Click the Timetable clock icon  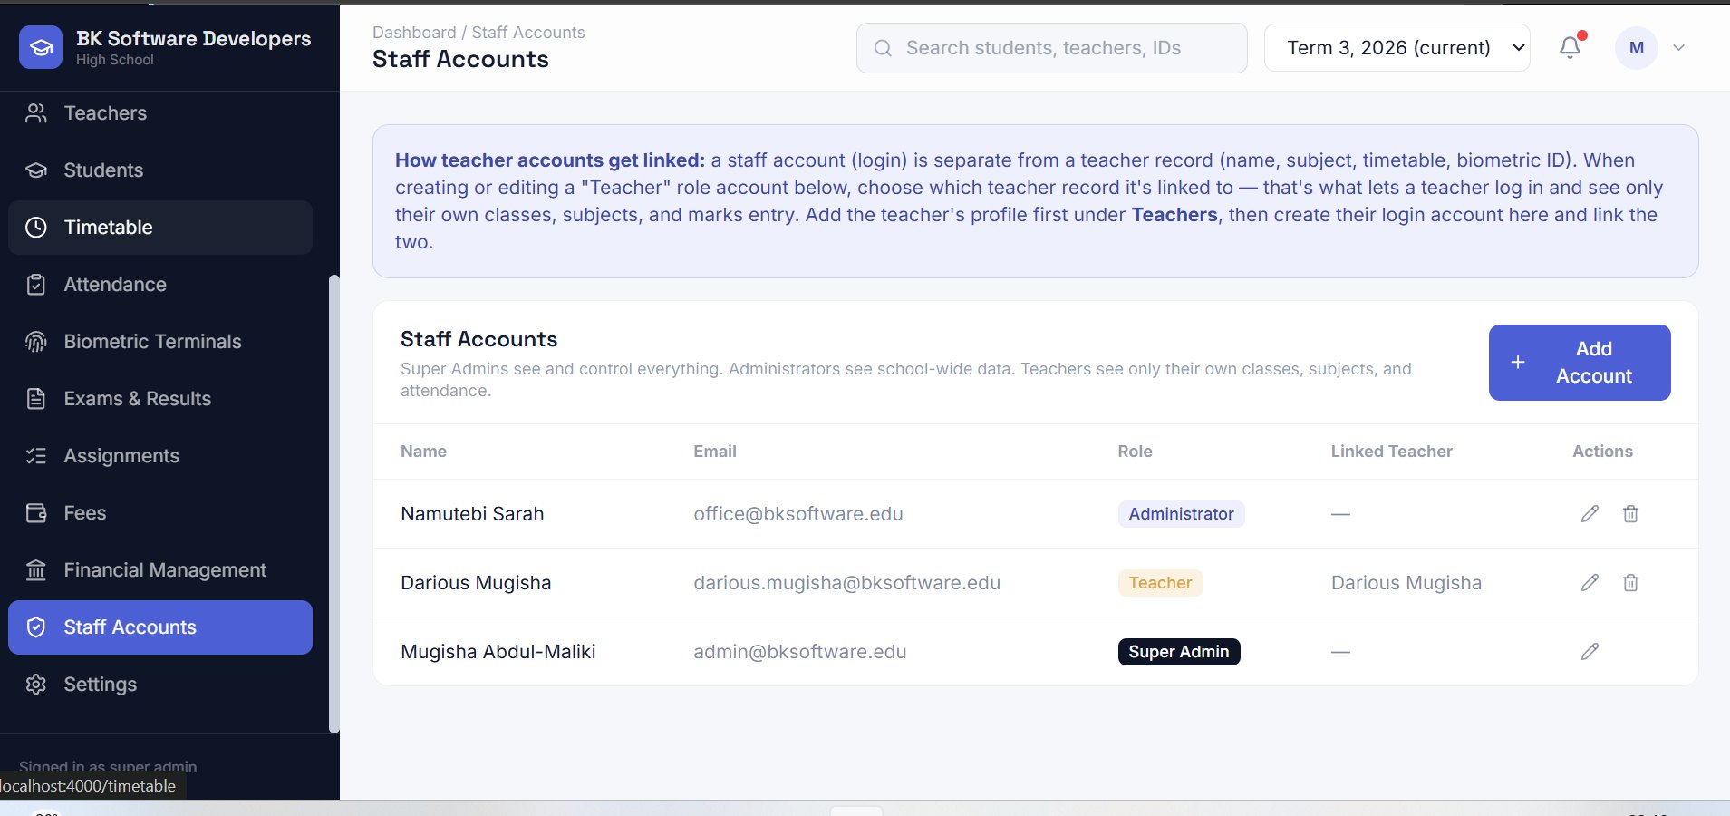36,228
